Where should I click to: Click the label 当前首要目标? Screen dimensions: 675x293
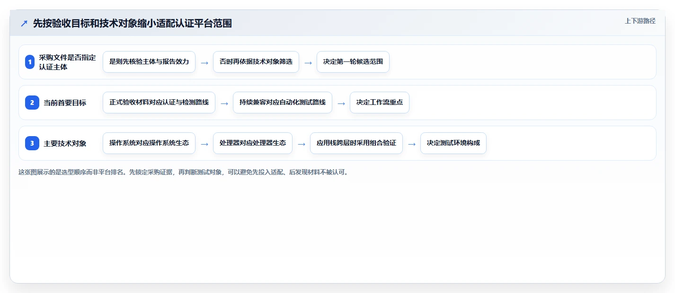pos(65,103)
